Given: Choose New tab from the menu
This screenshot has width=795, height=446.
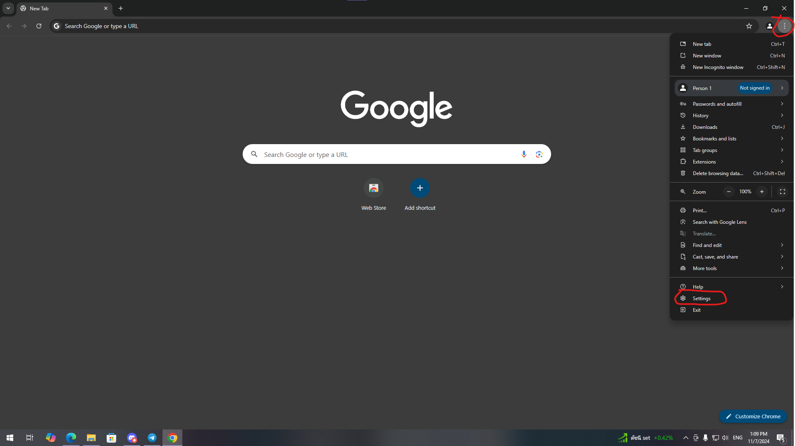Looking at the screenshot, I should [x=732, y=44].
